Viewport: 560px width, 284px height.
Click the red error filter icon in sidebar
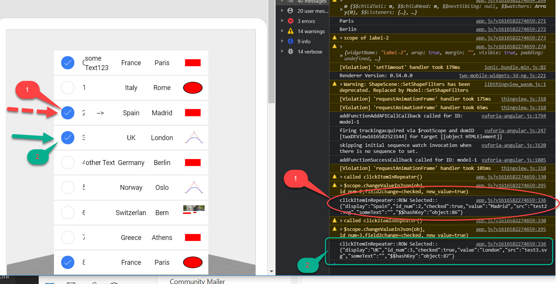(x=290, y=21)
